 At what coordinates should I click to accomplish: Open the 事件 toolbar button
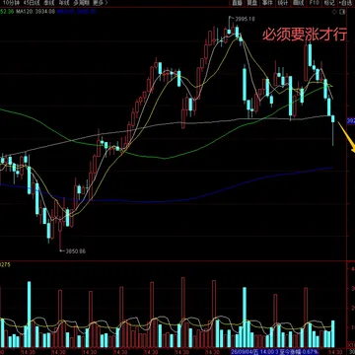point(267,3)
